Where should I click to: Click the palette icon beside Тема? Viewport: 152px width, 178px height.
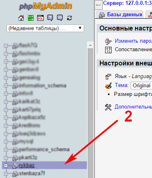tap(108, 86)
